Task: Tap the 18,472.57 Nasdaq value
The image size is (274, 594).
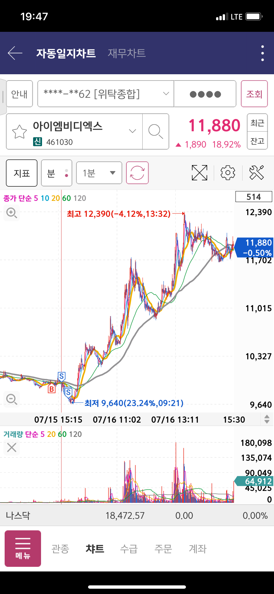Action: coord(125,515)
